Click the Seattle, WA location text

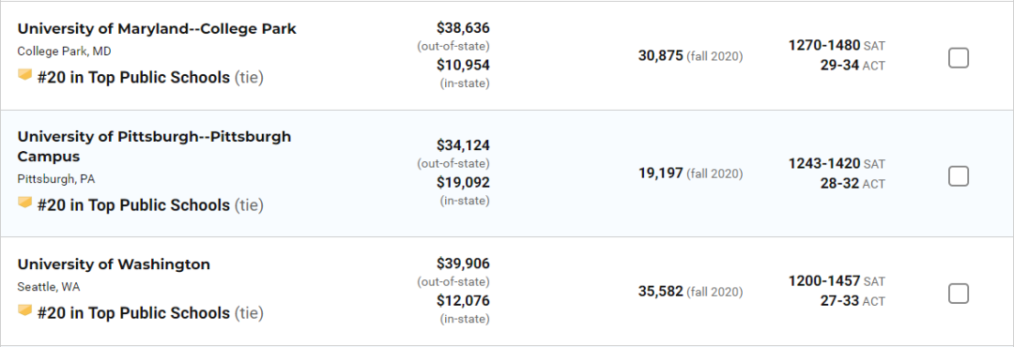click(49, 287)
